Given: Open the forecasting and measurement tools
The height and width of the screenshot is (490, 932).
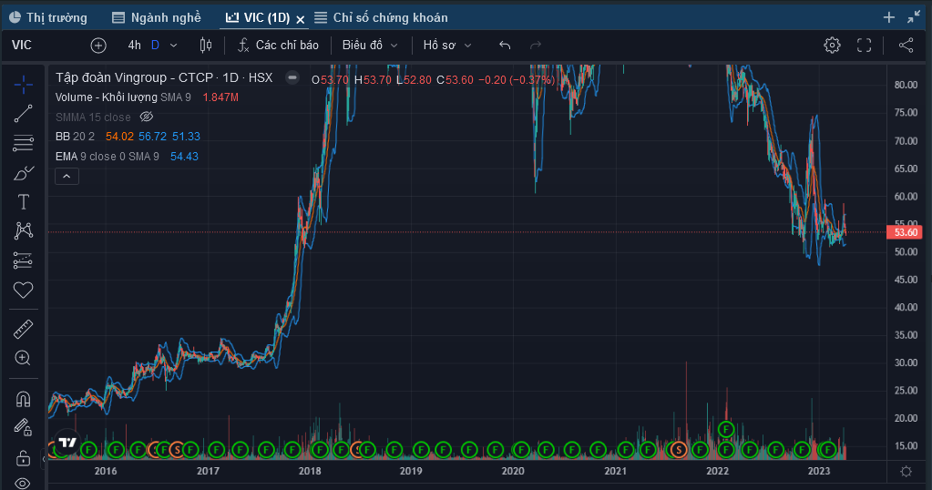Looking at the screenshot, I should click(x=23, y=260).
